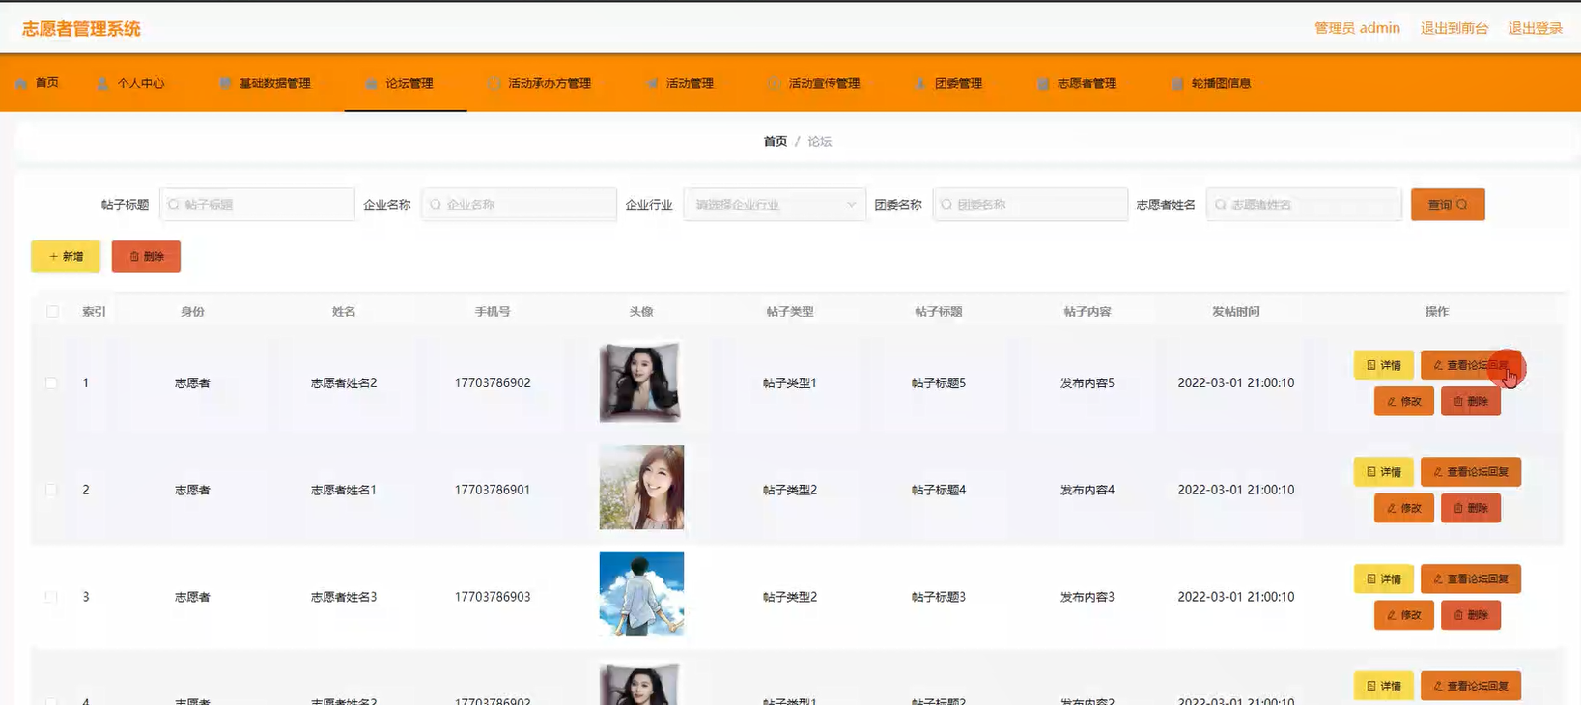This screenshot has width=1581, height=705.
Task: Click 详情 for 帖子标题3 row
Action: (x=1383, y=578)
